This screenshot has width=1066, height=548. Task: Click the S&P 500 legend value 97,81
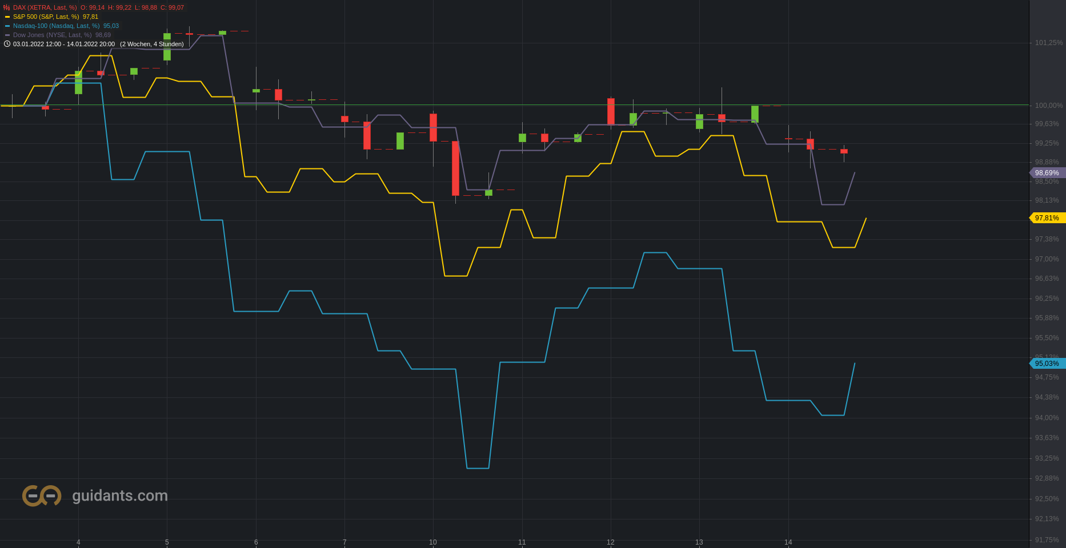(90, 17)
